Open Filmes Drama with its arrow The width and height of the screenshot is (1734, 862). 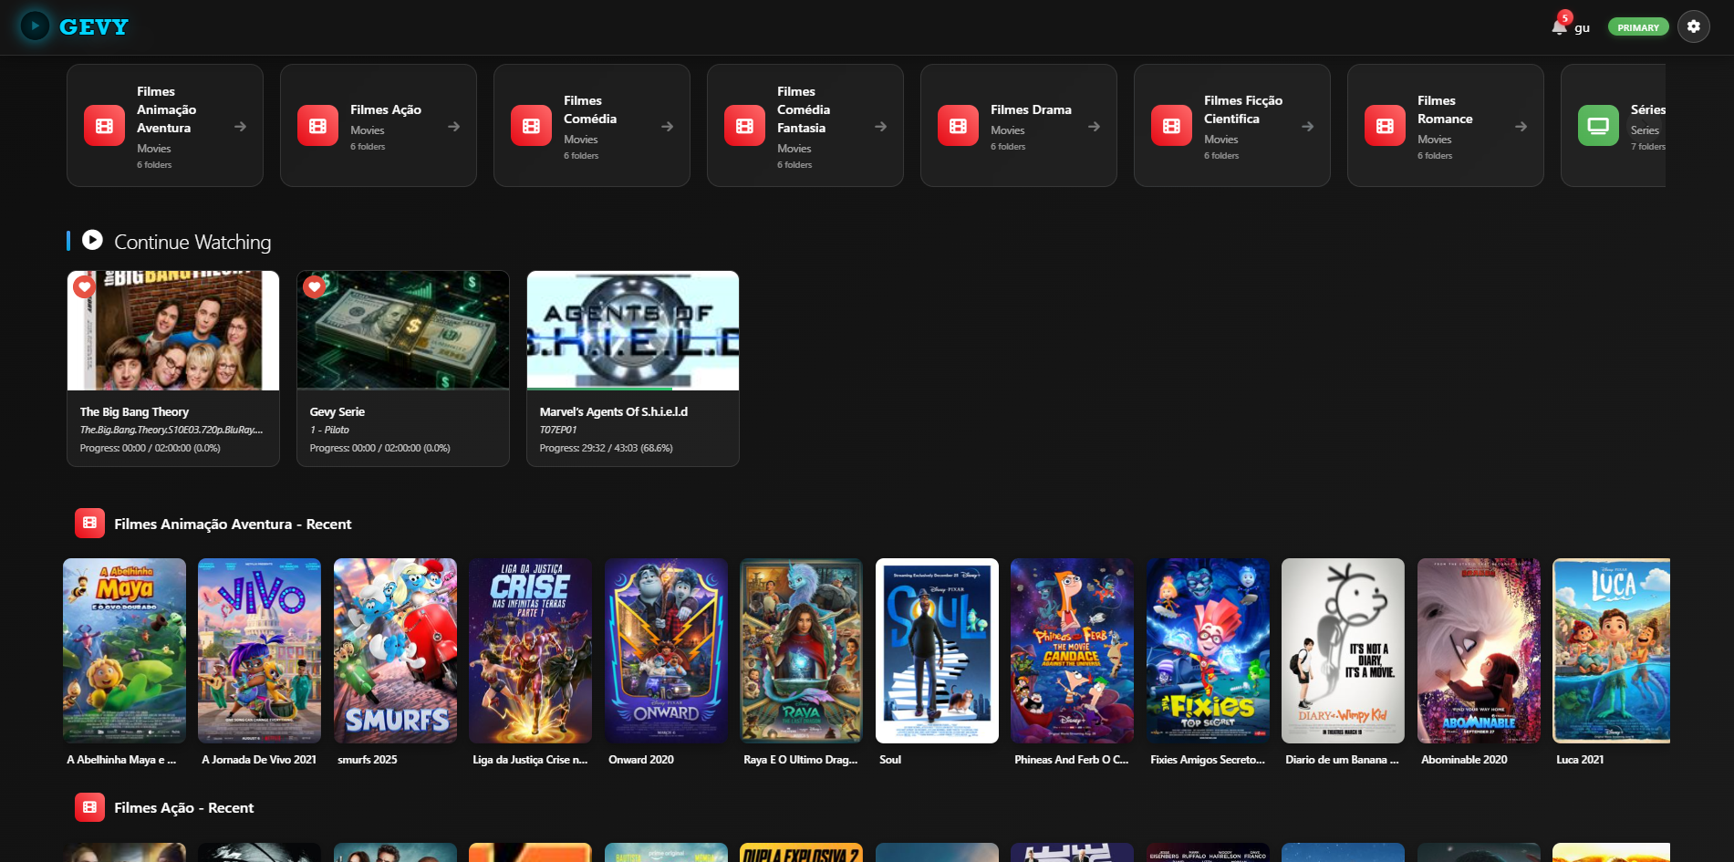point(1094,127)
